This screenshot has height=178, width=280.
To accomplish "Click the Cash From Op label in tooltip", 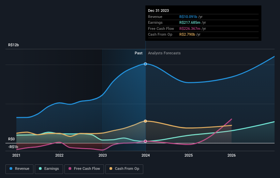I will 160,35.
